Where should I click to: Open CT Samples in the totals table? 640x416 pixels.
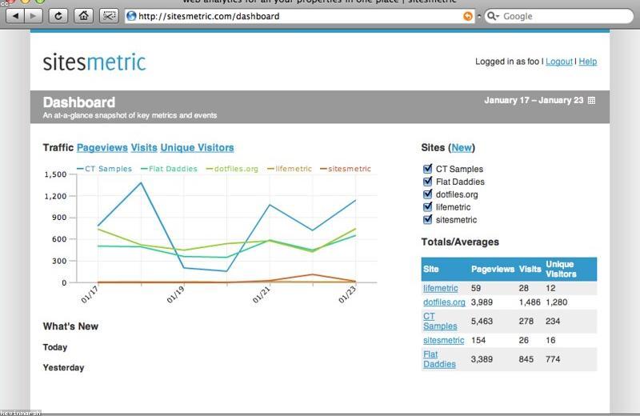point(440,322)
